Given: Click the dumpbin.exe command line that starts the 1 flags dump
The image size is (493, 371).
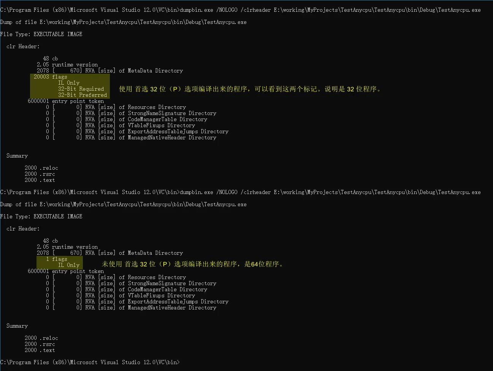Looking at the screenshot, I should [x=240, y=192].
